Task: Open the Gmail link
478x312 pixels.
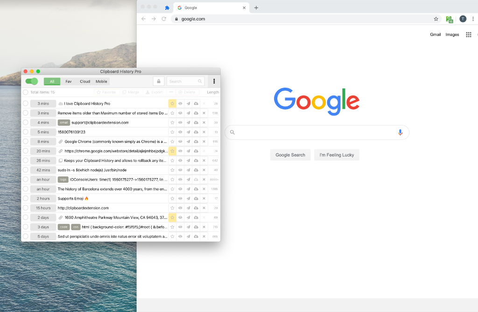Action: click(436, 35)
